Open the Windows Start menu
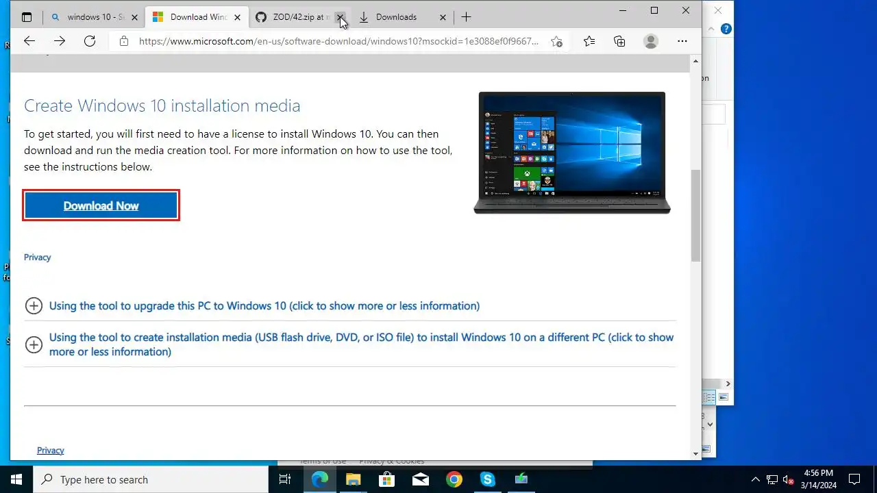This screenshot has width=877, height=493. click(16, 479)
